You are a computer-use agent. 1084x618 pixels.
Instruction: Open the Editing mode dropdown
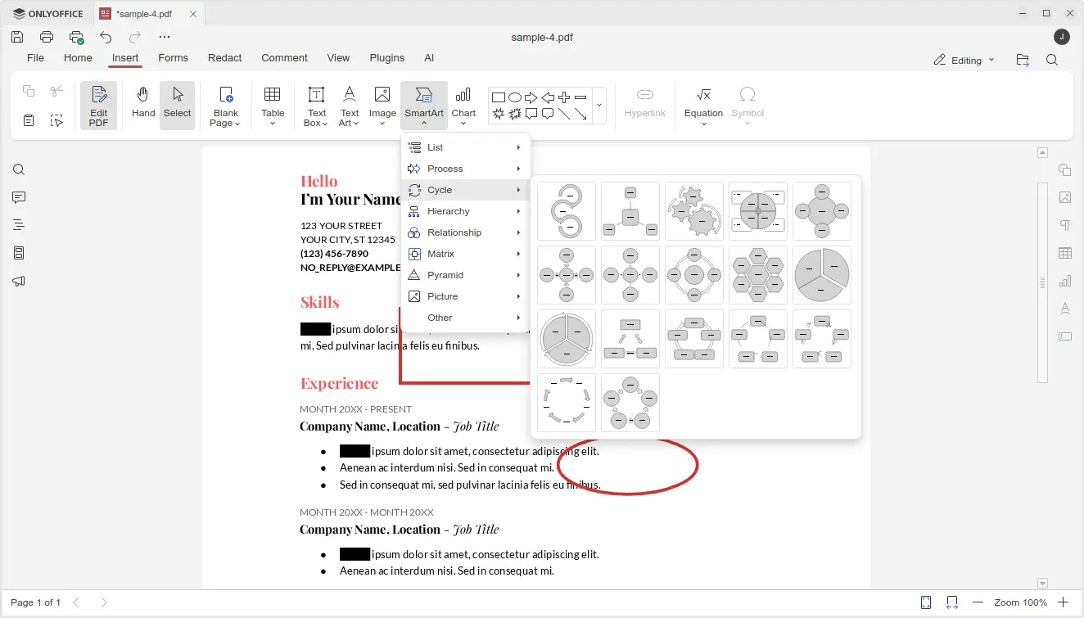coord(965,60)
